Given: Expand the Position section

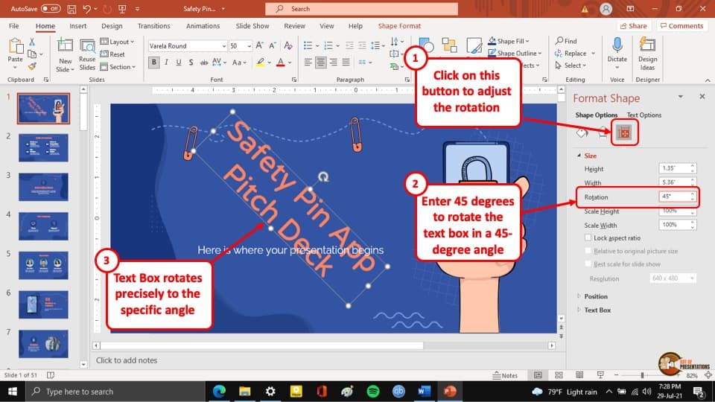Looking at the screenshot, I should pos(596,296).
